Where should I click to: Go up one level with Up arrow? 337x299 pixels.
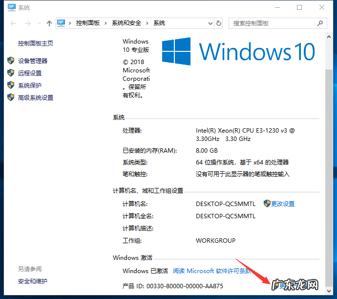[49, 23]
